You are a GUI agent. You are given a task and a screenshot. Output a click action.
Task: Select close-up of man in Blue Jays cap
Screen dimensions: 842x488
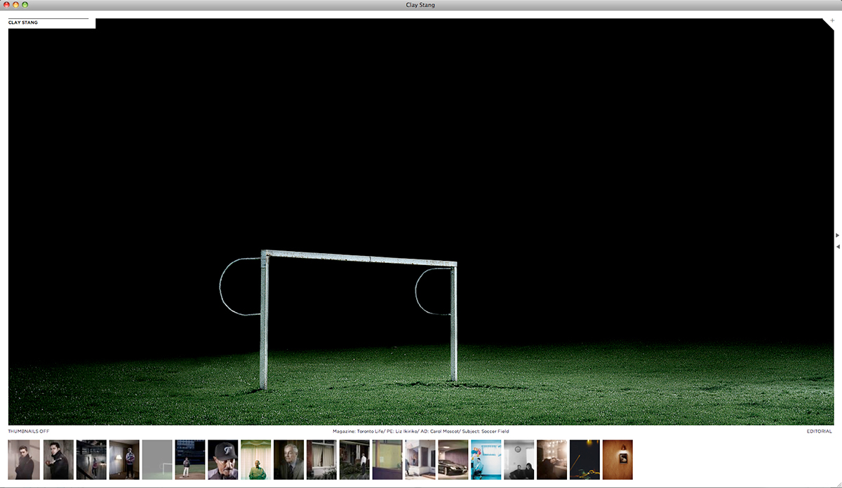(x=223, y=460)
